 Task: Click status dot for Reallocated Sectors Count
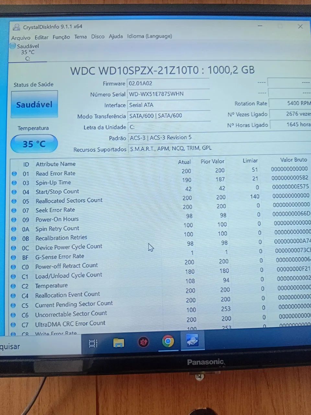point(14,201)
